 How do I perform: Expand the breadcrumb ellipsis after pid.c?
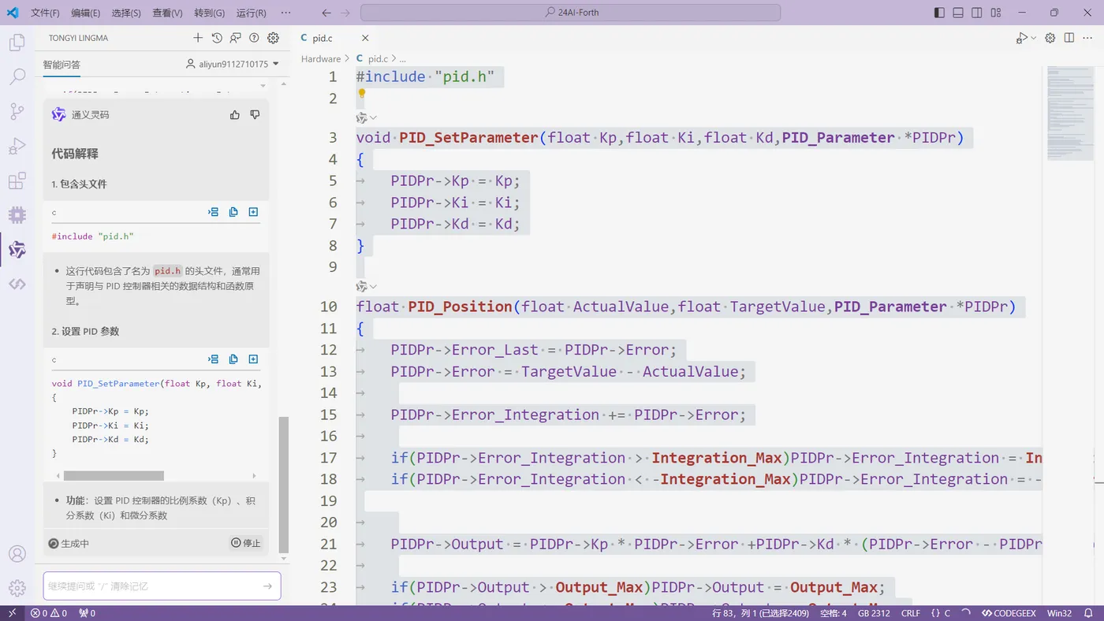pyautogui.click(x=402, y=59)
